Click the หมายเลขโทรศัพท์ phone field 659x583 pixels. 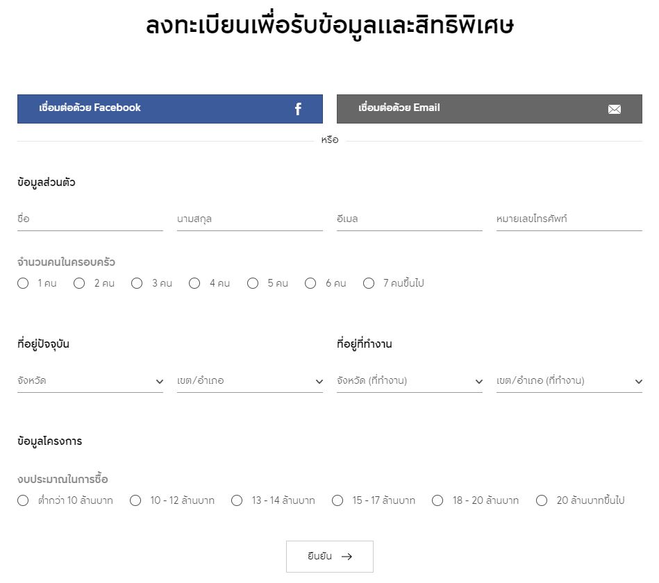569,219
